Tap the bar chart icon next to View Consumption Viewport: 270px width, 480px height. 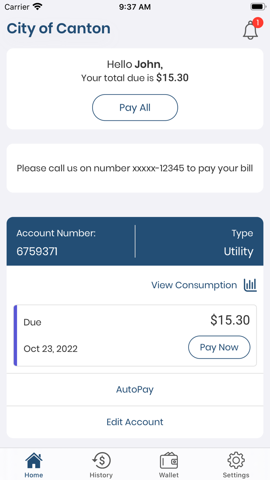pyautogui.click(x=250, y=285)
